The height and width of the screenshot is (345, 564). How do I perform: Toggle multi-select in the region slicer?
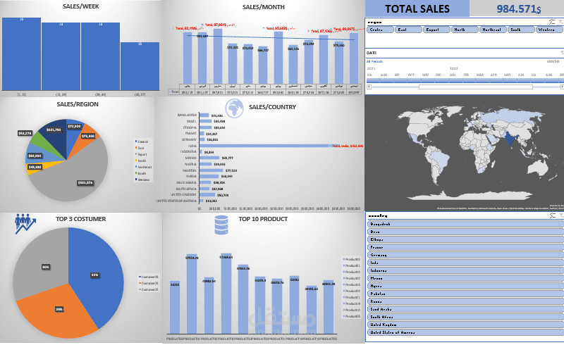(x=553, y=22)
